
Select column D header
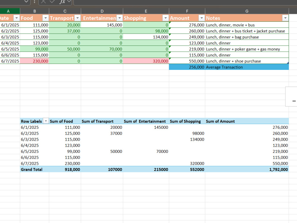(102, 11)
